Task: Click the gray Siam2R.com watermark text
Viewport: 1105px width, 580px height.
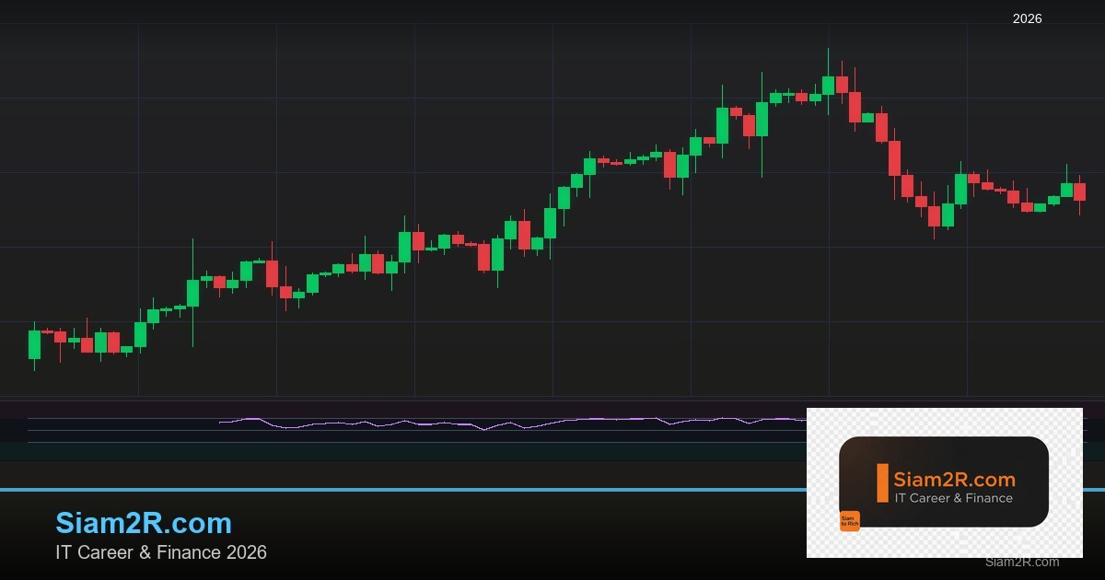Action: (x=1021, y=562)
